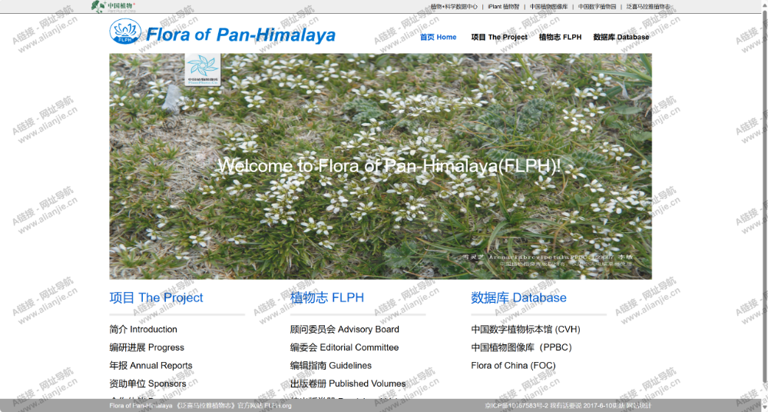Click the PlantPhoto pinwheel badge on the banner

[203, 70]
